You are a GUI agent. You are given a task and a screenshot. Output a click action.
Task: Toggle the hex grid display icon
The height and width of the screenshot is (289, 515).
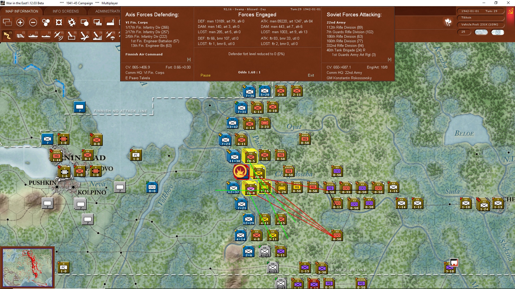pos(46,22)
